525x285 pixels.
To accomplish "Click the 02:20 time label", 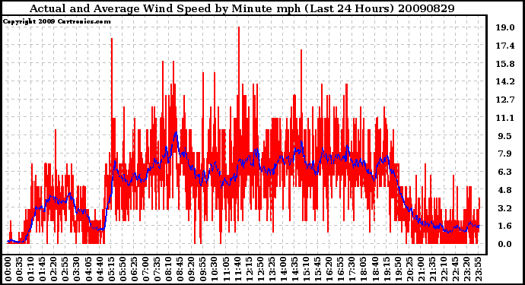I will (x=54, y=270).
